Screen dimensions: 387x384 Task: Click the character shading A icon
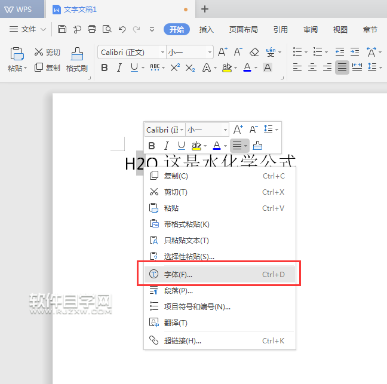(x=268, y=67)
